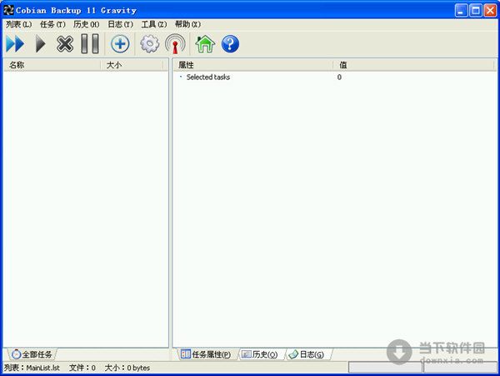Viewport: 500px width, 376px height.
Task: Select the Selected tasks row
Action: pyautogui.click(x=335, y=78)
